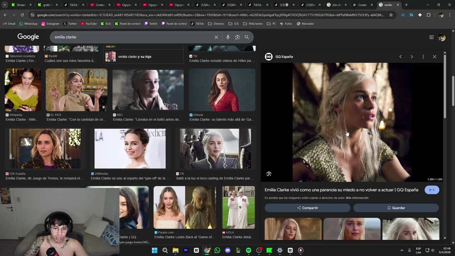The height and width of the screenshot is (256, 455).
Task: Open the Wikipedia image result thumbnail
Action: 23,90
